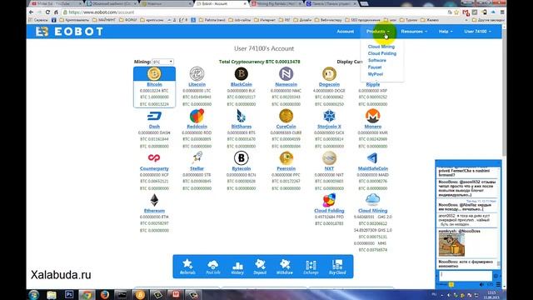
Task: Expand the Help menu
Action: (446, 32)
